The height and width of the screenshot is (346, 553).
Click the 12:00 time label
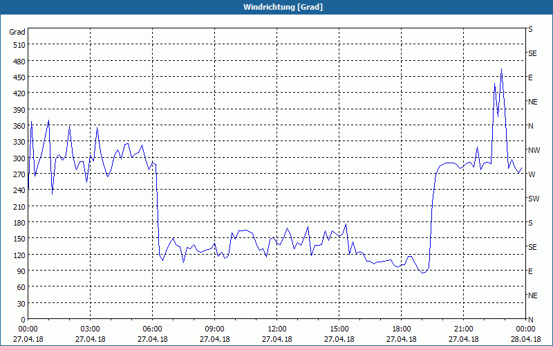[x=277, y=329]
